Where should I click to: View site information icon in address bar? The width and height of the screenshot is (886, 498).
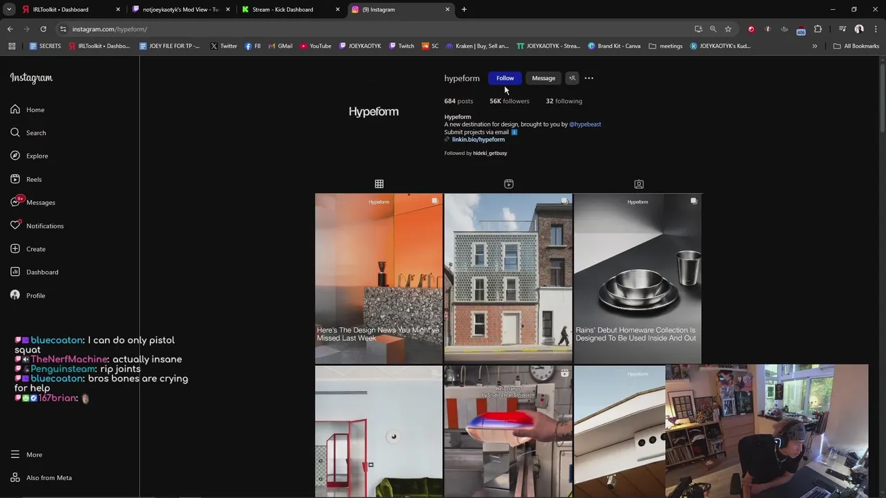pos(63,29)
